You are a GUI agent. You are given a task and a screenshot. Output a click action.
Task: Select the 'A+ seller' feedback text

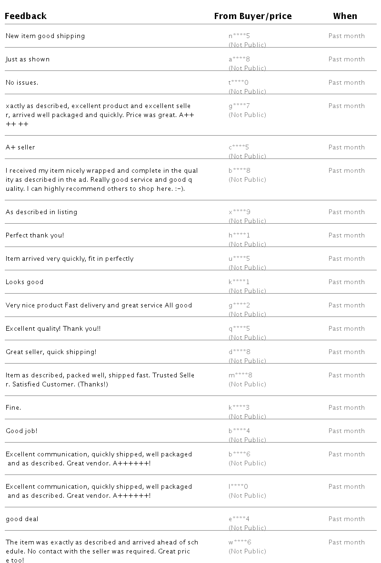20,147
